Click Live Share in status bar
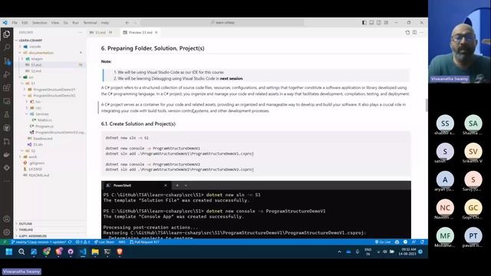The width and height of the screenshot is (491, 276). [104, 242]
